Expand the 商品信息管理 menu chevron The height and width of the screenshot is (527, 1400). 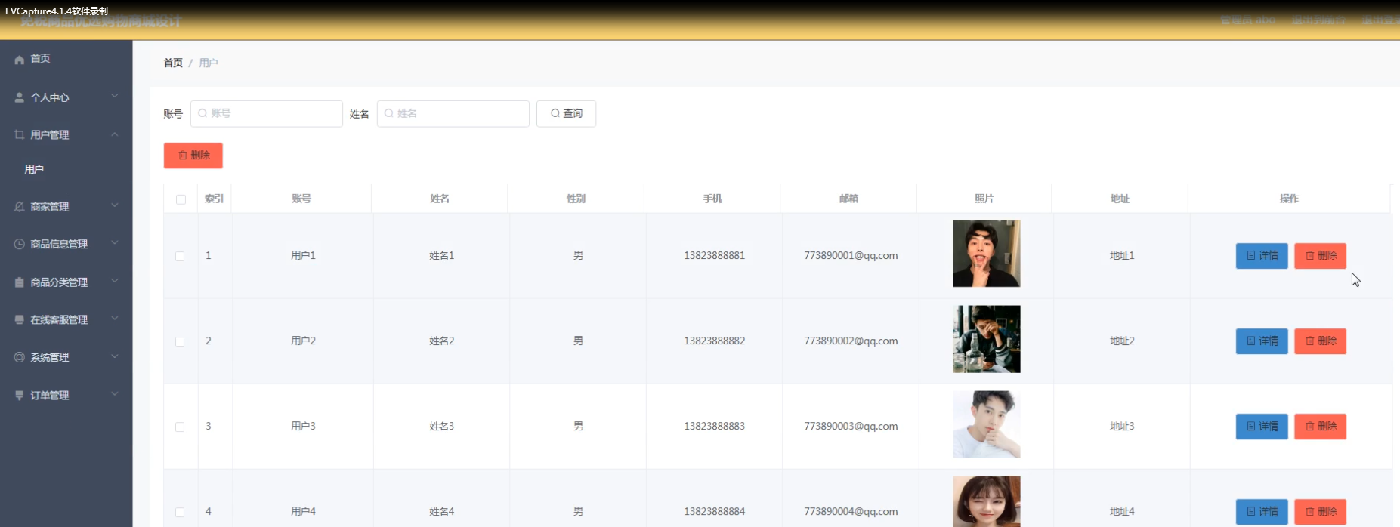[x=115, y=242]
